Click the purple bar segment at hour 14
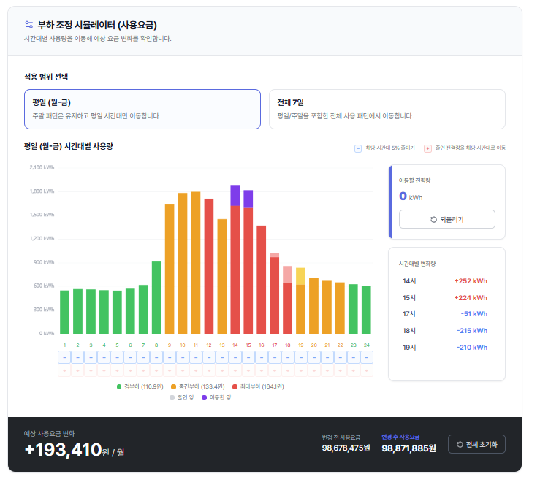Screen dimensions: 540x482 tap(235, 195)
